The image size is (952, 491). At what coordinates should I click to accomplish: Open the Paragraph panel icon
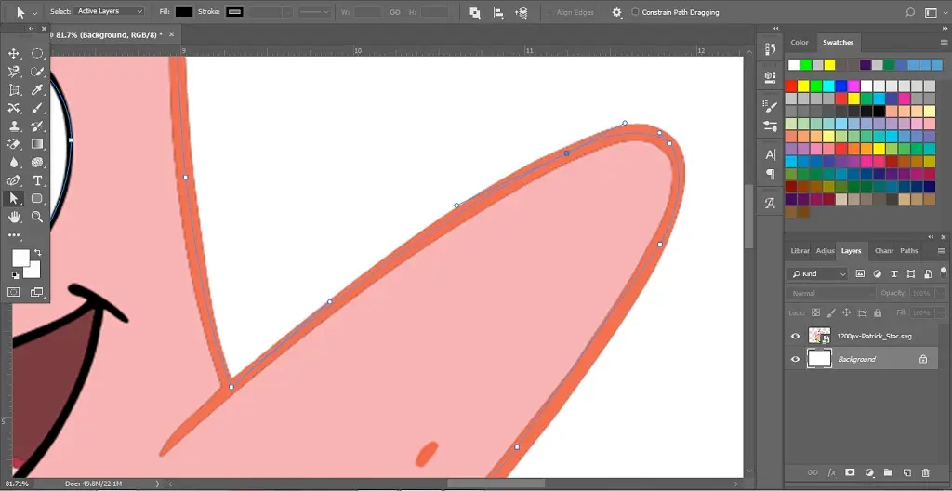pyautogui.click(x=771, y=175)
